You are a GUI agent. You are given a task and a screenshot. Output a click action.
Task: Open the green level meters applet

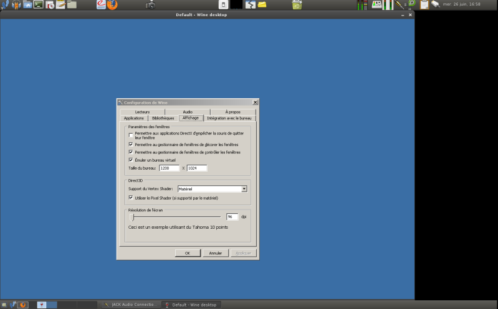pyautogui.click(x=362, y=5)
